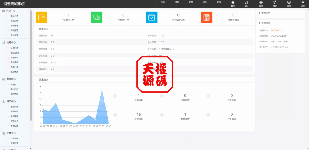
Task: Open 优惠券 in the sidebar
Action: [13, 84]
